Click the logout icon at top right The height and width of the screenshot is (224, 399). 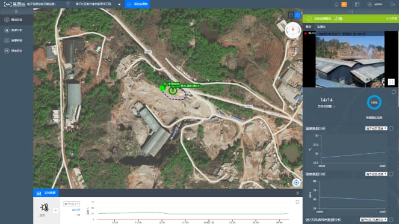click(392, 4)
